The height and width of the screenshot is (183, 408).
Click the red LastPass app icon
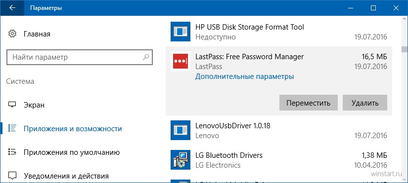[x=181, y=61]
